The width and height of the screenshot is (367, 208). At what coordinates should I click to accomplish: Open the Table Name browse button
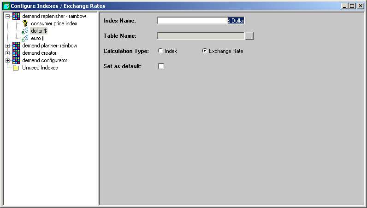249,36
